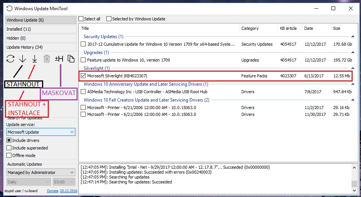Check the ASMedia USB Root Hub driver
This screenshot has height=197, width=361.
(x=83, y=92)
